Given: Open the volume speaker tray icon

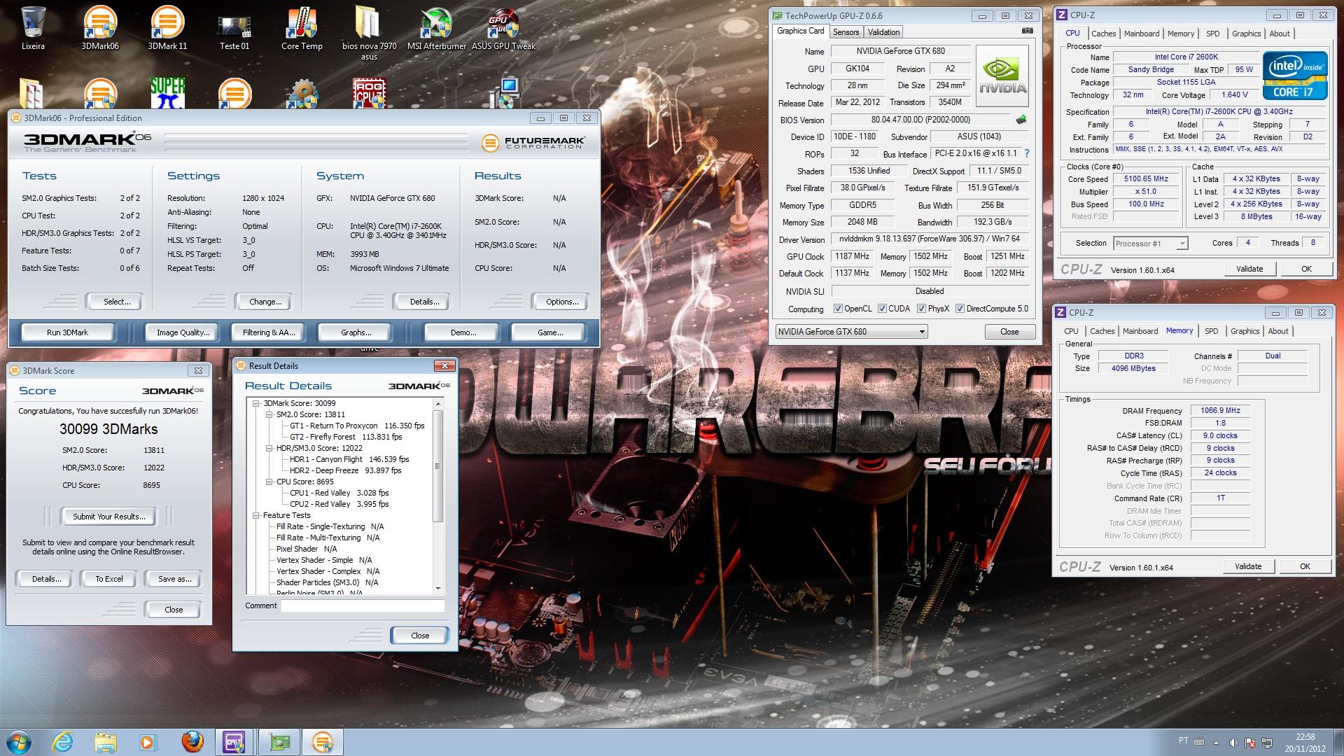Looking at the screenshot, I should (x=1233, y=743).
